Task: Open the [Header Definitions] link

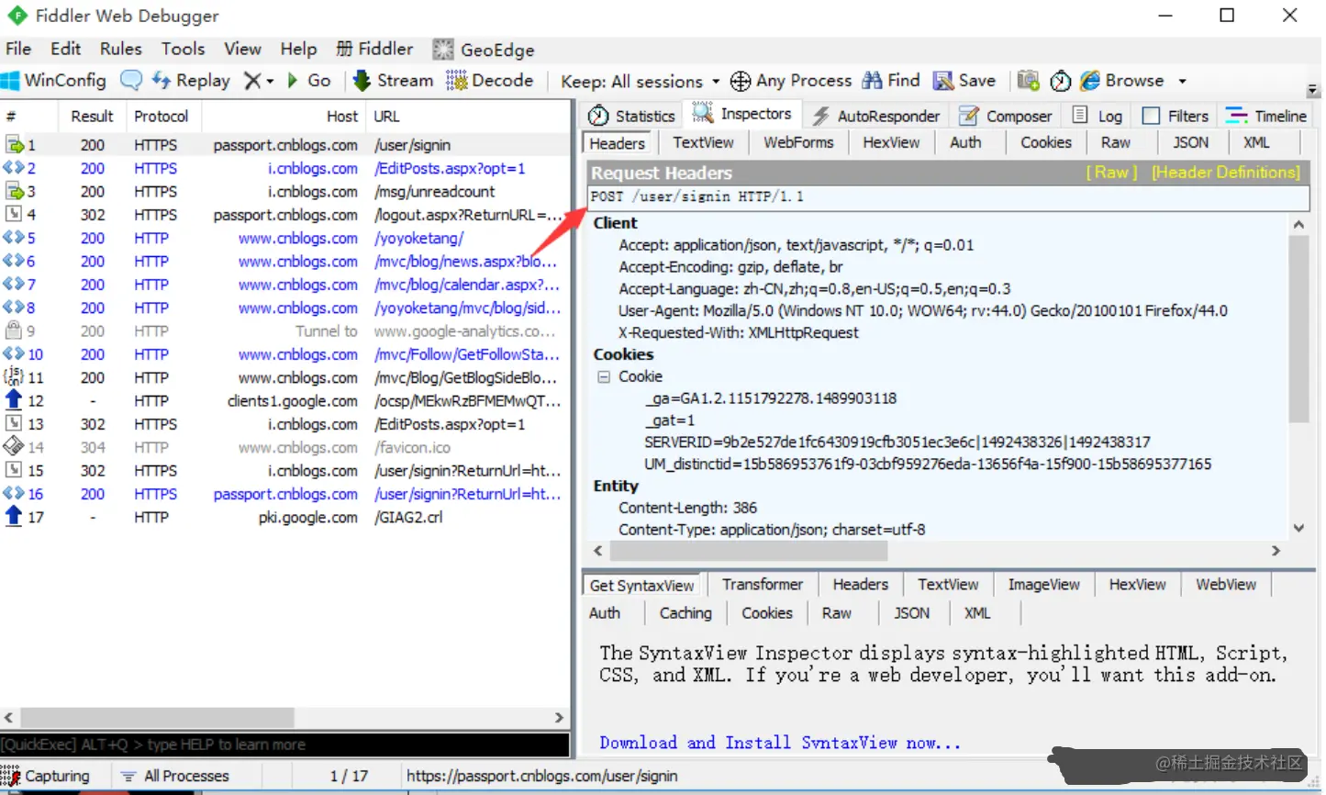Action: pyautogui.click(x=1226, y=173)
